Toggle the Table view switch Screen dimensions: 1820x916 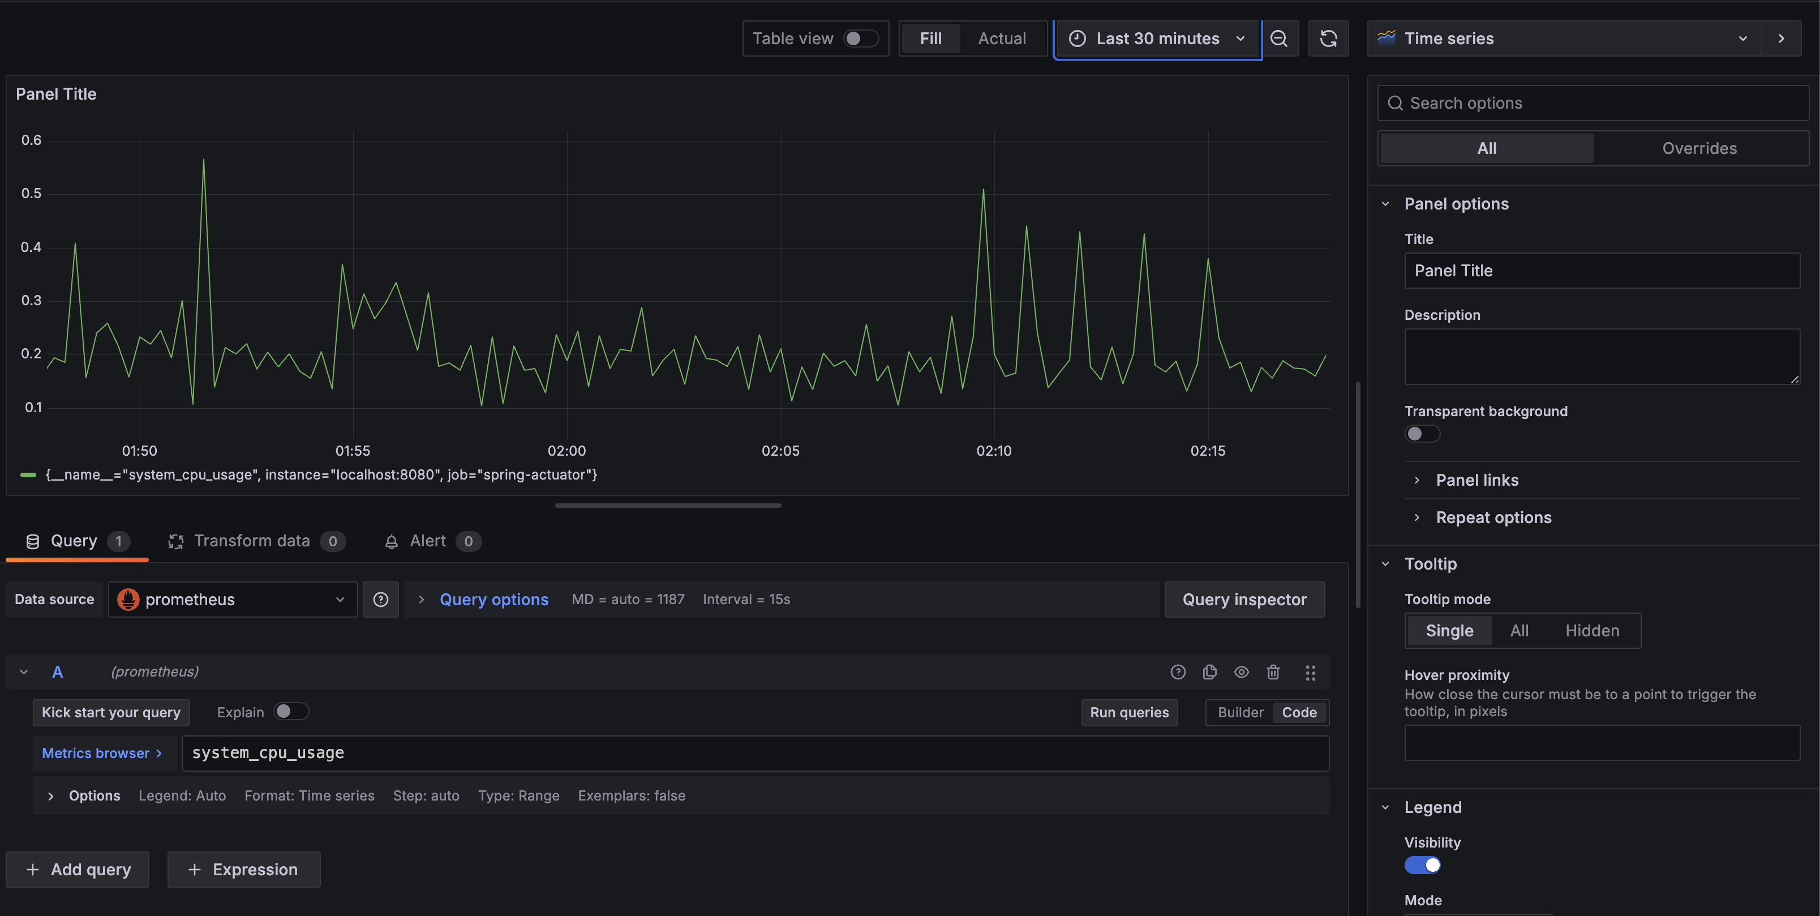point(861,38)
